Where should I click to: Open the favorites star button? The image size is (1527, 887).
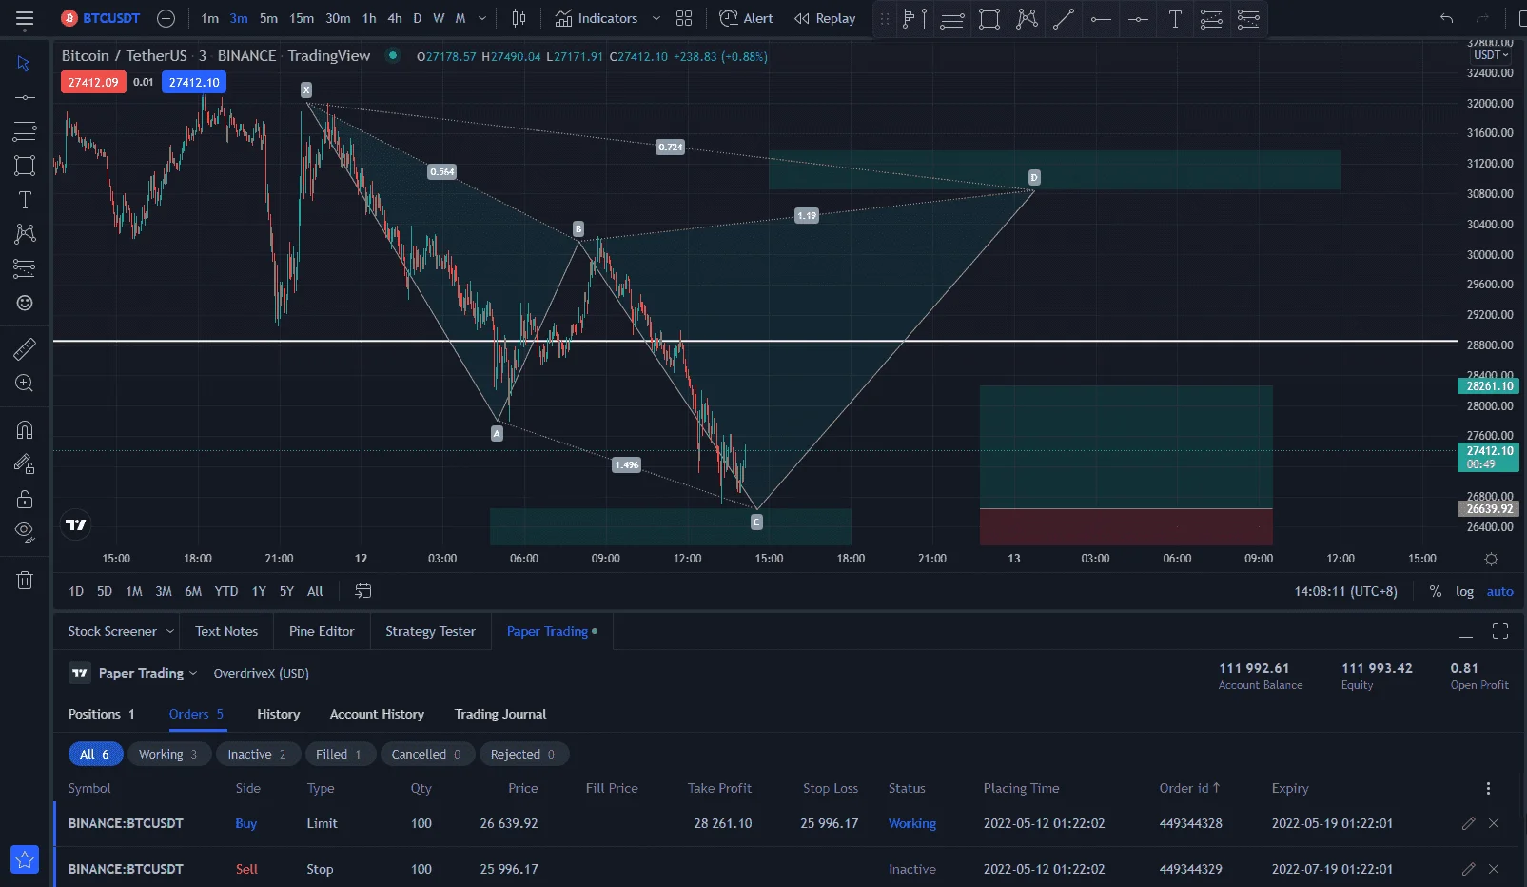[x=25, y=859]
